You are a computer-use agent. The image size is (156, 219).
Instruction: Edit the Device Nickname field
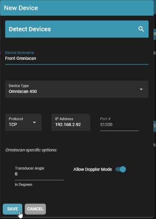[77, 58]
